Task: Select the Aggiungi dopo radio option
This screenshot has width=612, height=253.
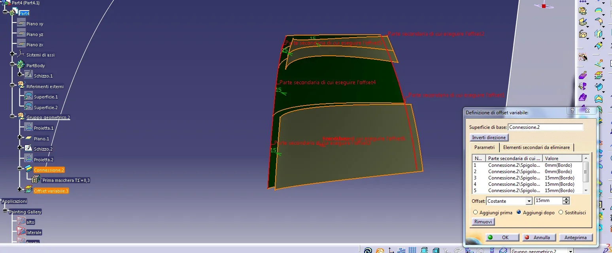Action: (519, 212)
